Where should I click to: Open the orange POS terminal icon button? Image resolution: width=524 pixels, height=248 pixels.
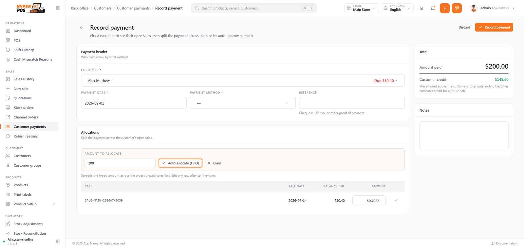457,8
